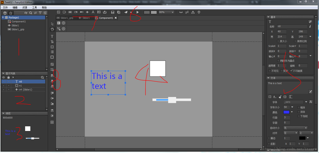The width and height of the screenshot is (319, 153).
Task: Click the publish paper-plane icon
Action: point(126,12)
